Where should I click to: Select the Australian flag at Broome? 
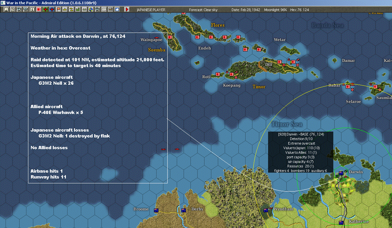pyautogui.click(x=156, y=210)
